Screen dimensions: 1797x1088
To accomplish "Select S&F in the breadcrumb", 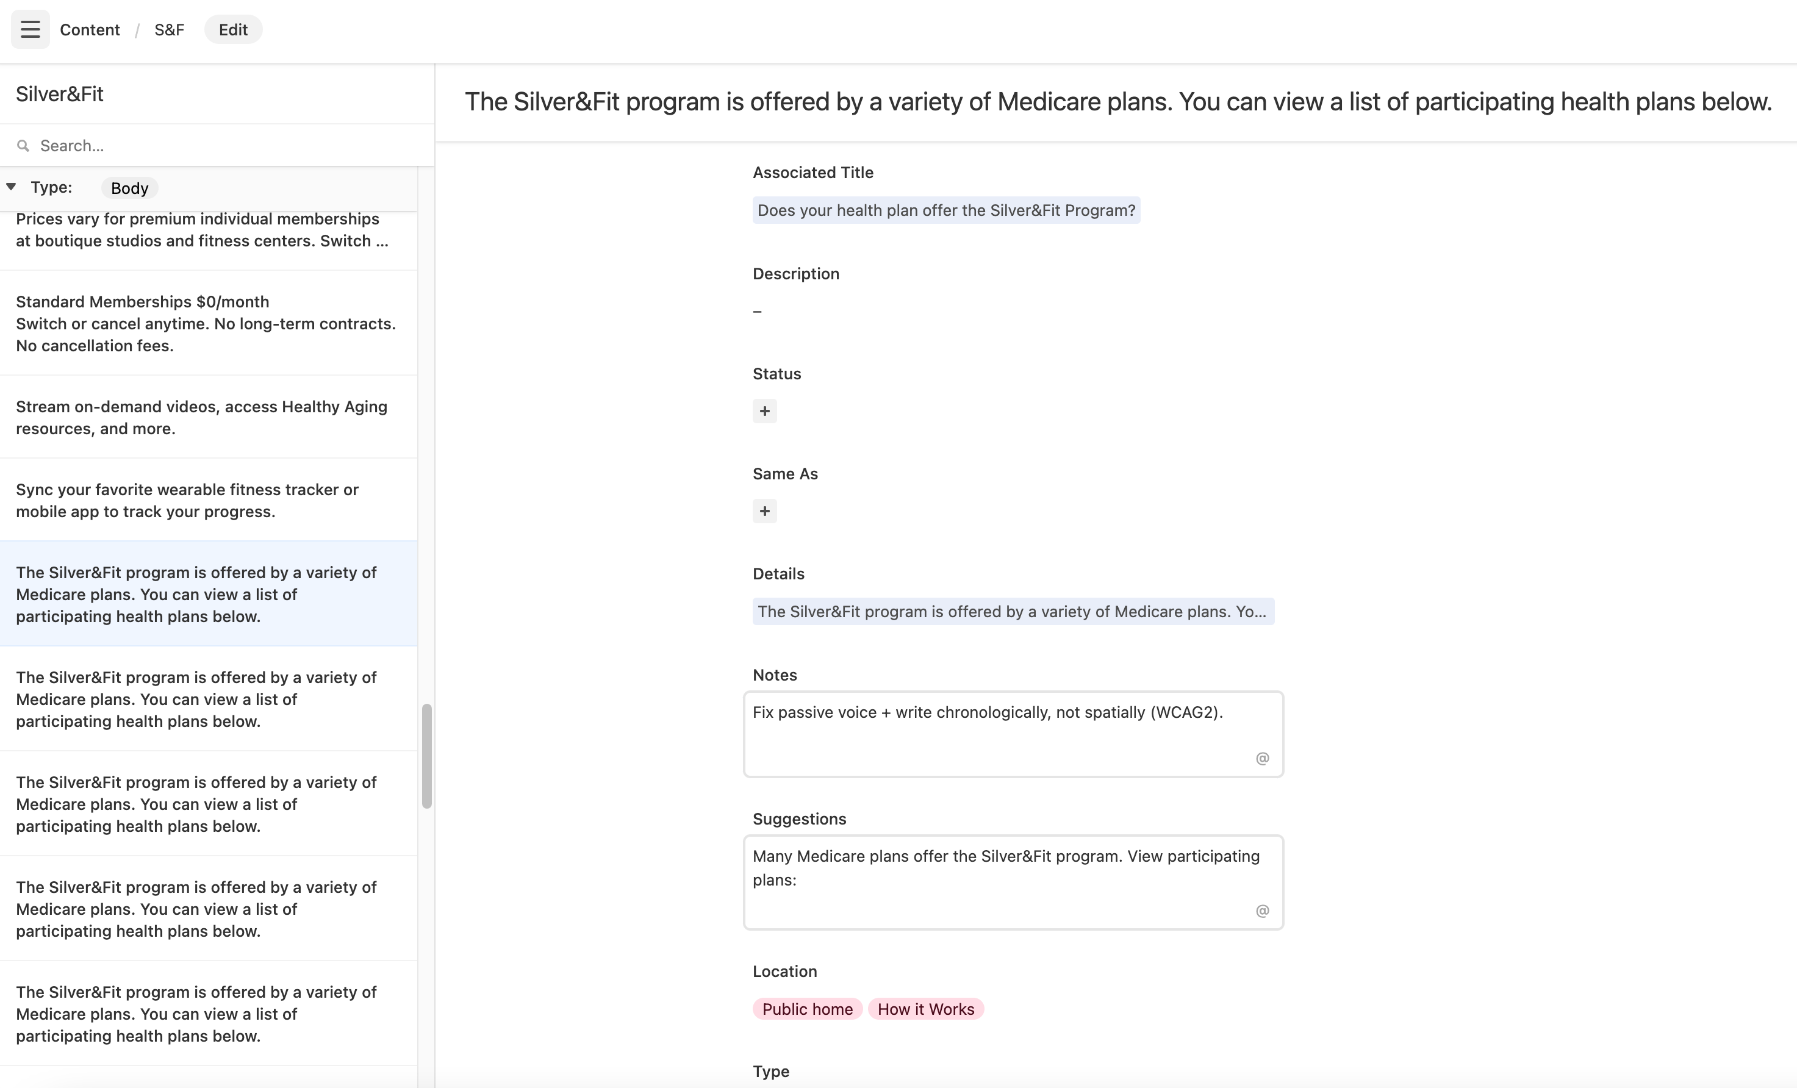I will coord(168,29).
